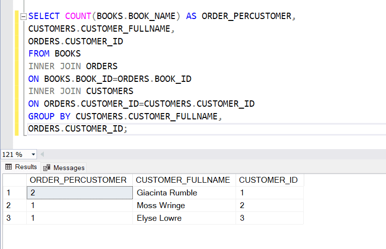
Task: Select result row number 2
Action: pos(15,205)
